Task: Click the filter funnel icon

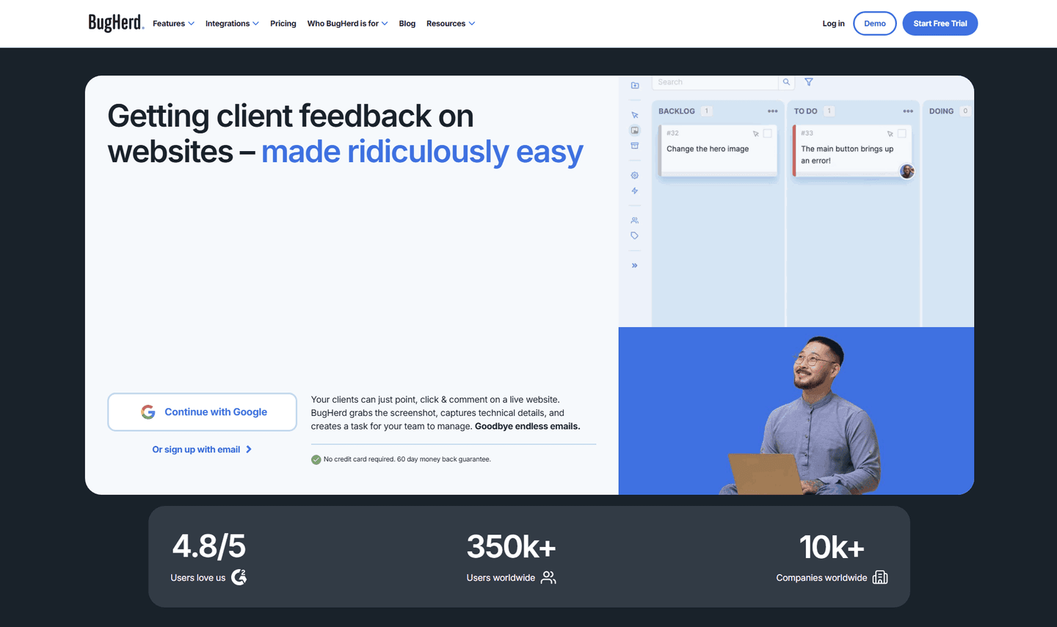Action: coord(809,82)
